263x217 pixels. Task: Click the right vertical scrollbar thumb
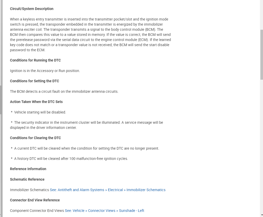pyautogui.click(x=261, y=54)
